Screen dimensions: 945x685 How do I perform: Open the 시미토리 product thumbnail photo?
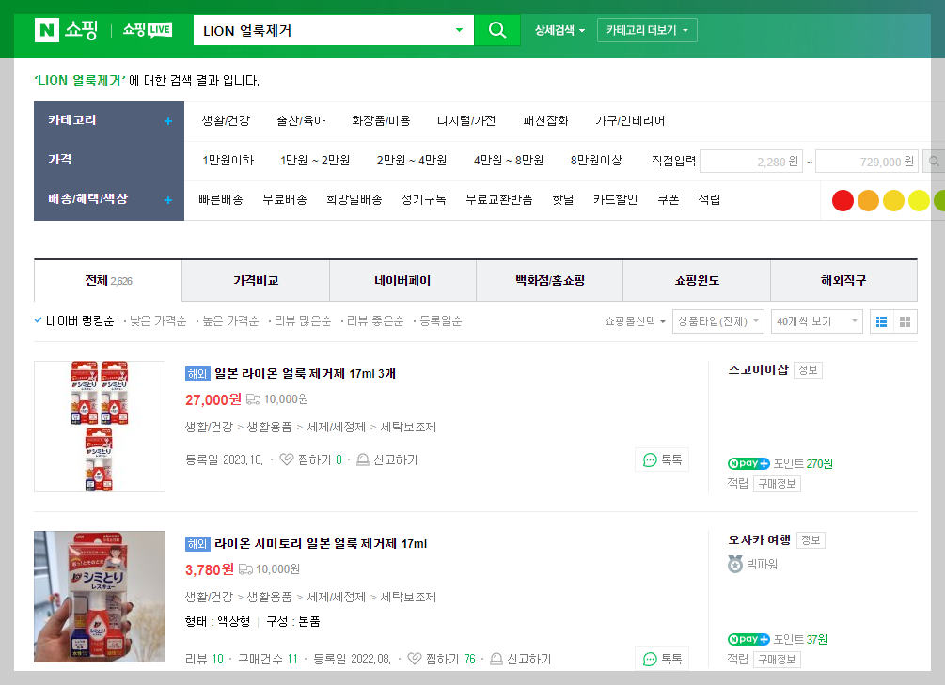click(100, 597)
